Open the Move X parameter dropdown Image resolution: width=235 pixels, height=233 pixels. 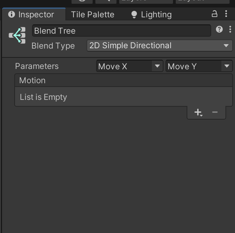click(x=129, y=66)
